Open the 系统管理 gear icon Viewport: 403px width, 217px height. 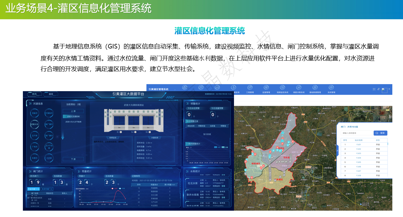point(331,87)
